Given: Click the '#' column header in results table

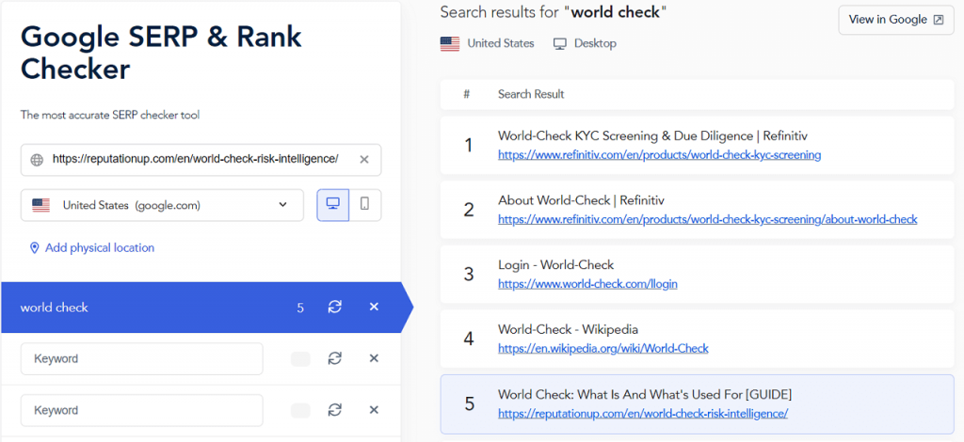Looking at the screenshot, I should [467, 94].
